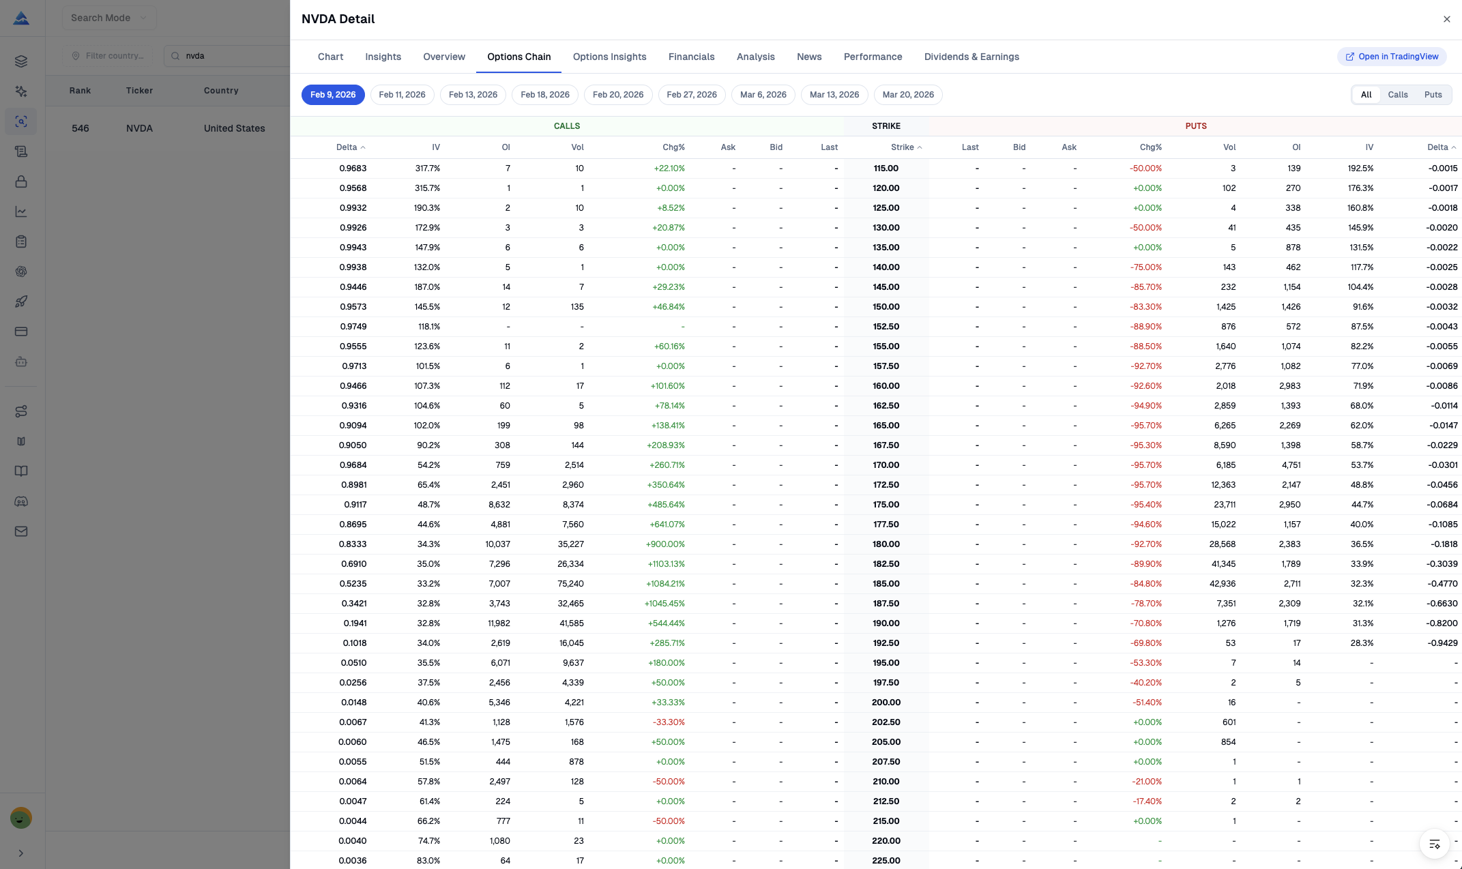The height and width of the screenshot is (869, 1462).
Task: Select the Feb 20, 2026 expiration date
Action: pos(618,95)
